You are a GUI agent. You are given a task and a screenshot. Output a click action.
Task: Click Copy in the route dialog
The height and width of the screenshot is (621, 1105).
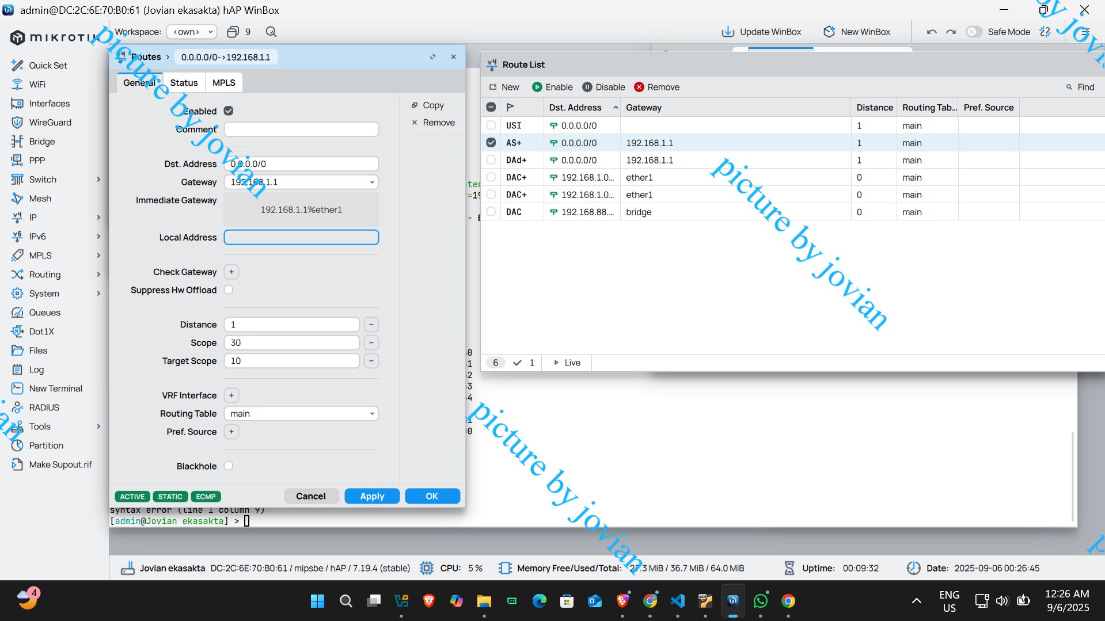tap(428, 105)
